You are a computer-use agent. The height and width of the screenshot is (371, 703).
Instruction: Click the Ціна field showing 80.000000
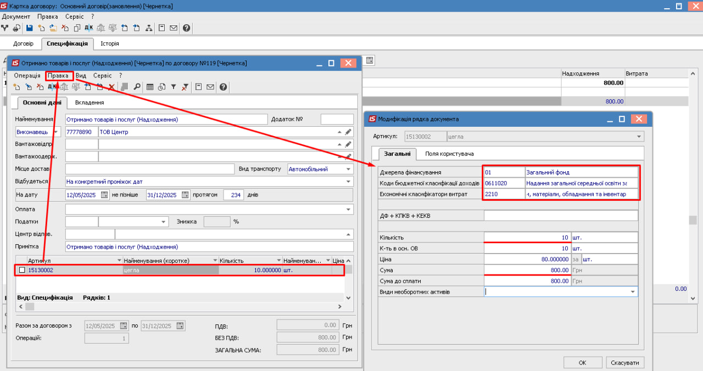tap(527, 259)
